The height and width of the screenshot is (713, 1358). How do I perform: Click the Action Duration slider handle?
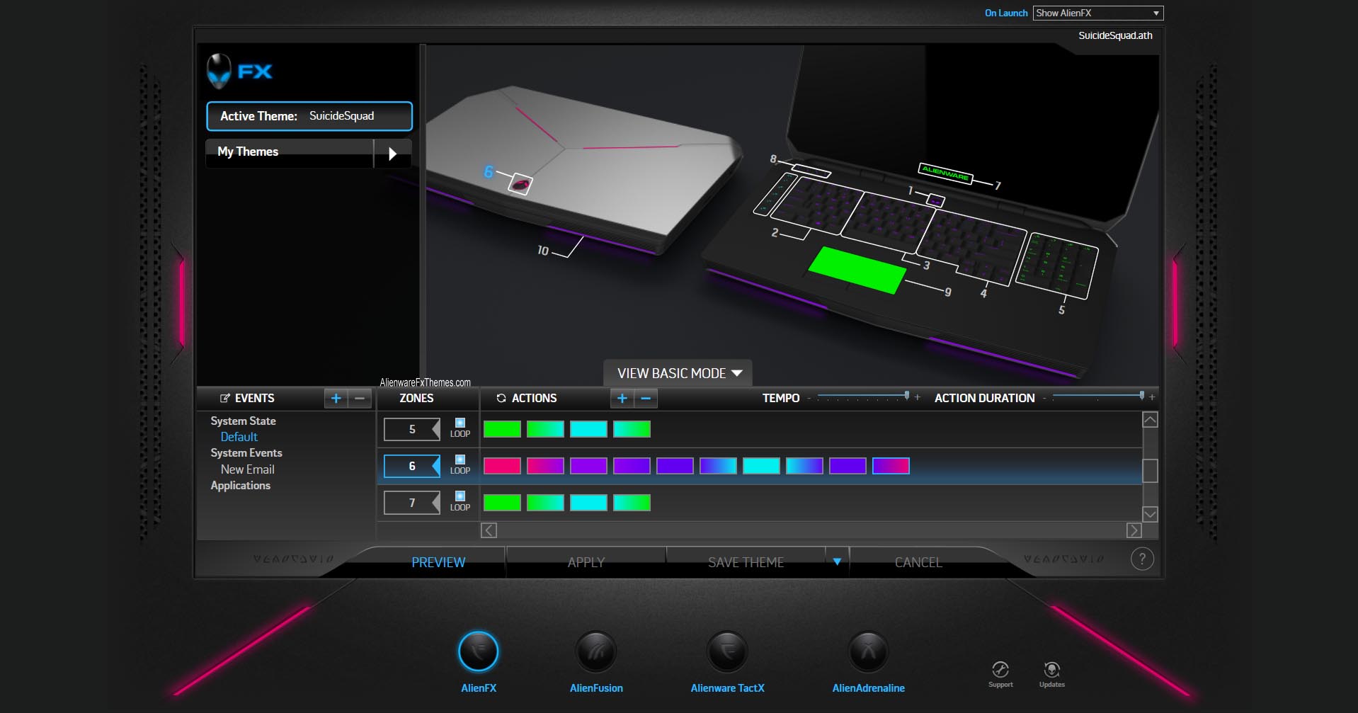[x=1141, y=396]
